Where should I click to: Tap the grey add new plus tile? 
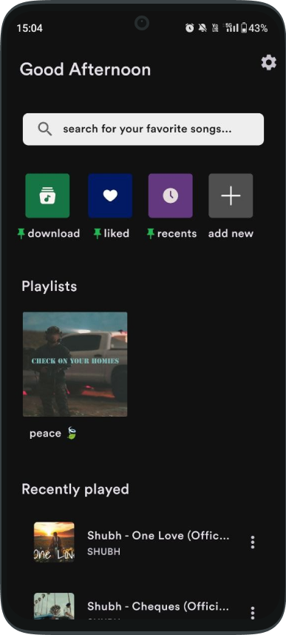click(x=231, y=195)
